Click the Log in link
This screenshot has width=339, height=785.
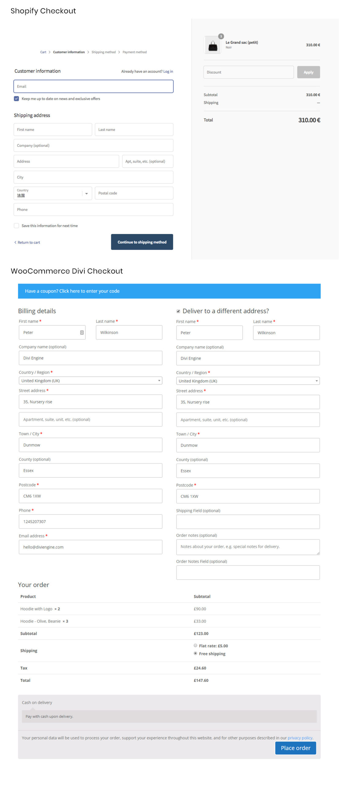(168, 71)
